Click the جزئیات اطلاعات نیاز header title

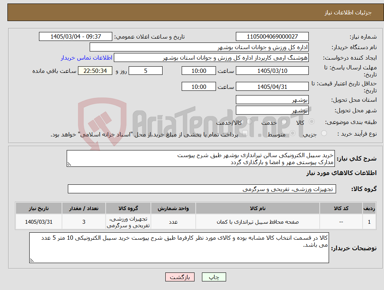click(348, 12)
